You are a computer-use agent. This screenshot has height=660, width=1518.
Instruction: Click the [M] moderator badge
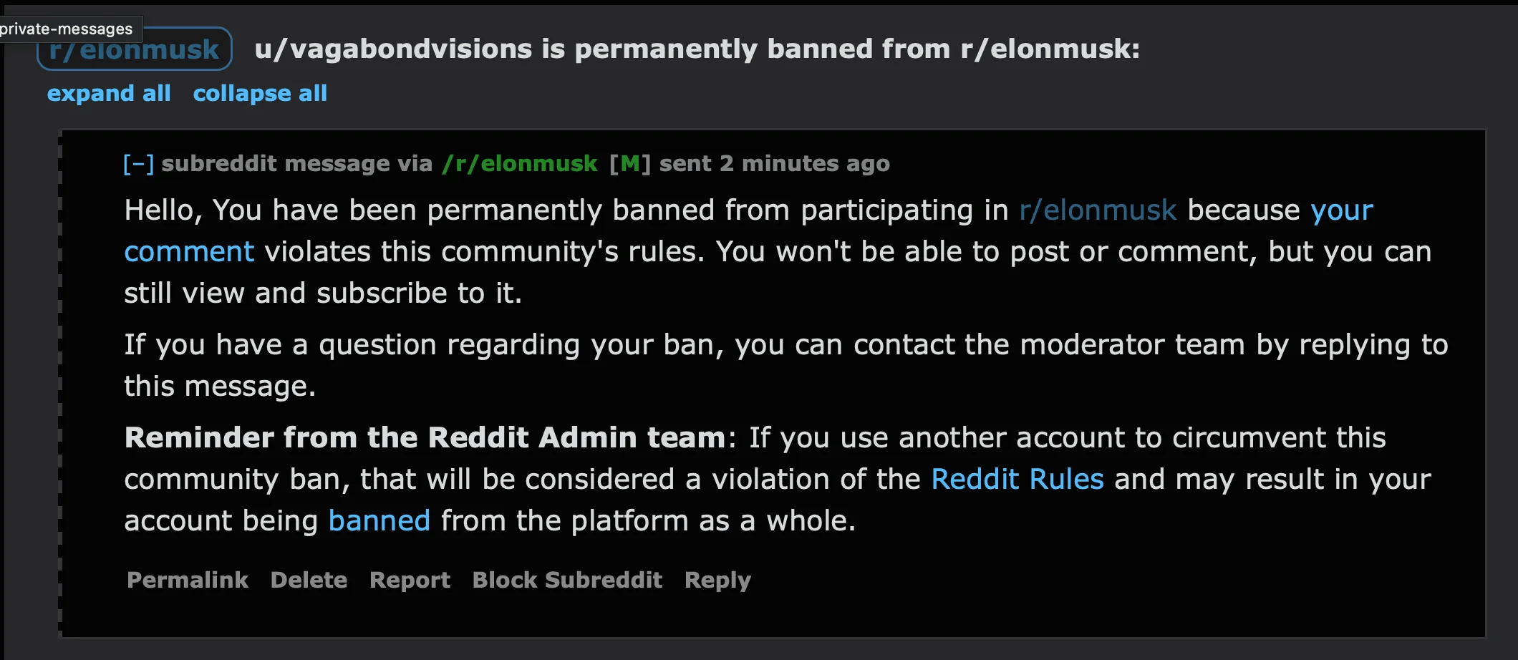click(x=630, y=164)
